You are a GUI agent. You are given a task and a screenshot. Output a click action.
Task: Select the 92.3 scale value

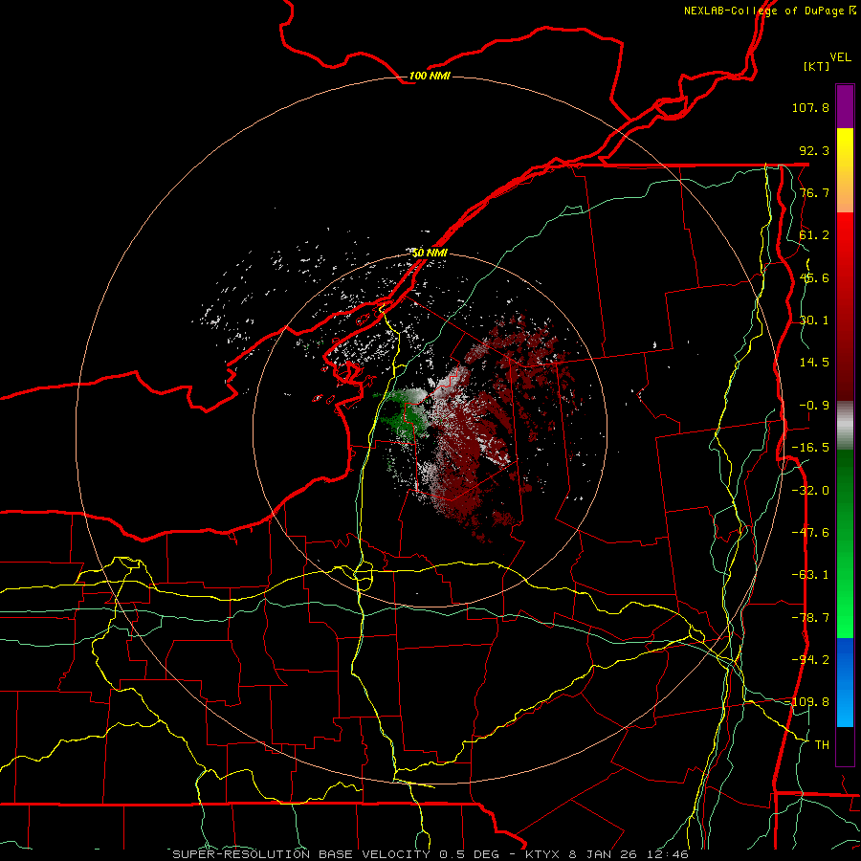coord(814,150)
